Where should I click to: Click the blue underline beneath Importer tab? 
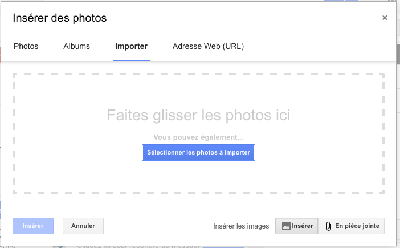click(131, 60)
